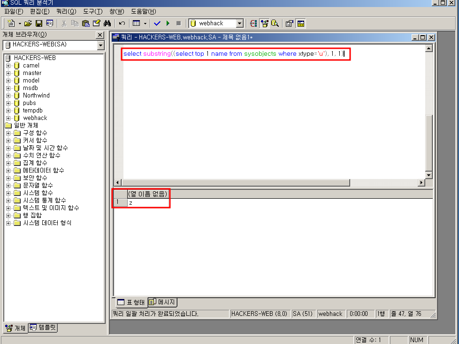Switch to the 메시지 results tab
Image resolution: width=459 pixels, height=344 pixels.
pyautogui.click(x=162, y=302)
